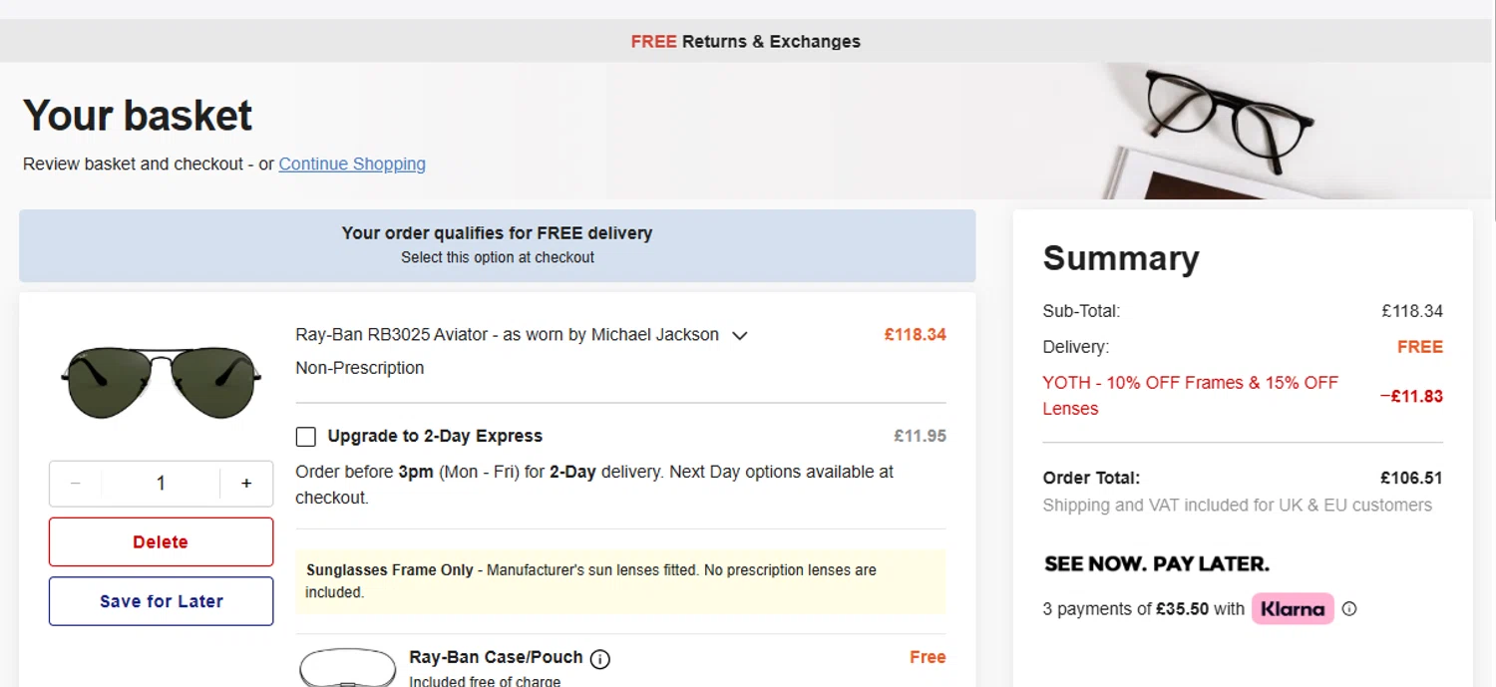
Task: Expand Ray-Ban RB3025 Aviator product details chevron
Action: 740,336
